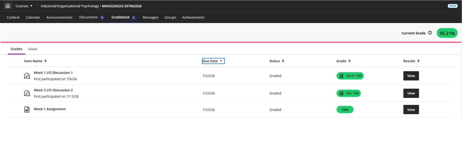Sort by Results column arrows
The image size is (462, 157).
(418, 61)
